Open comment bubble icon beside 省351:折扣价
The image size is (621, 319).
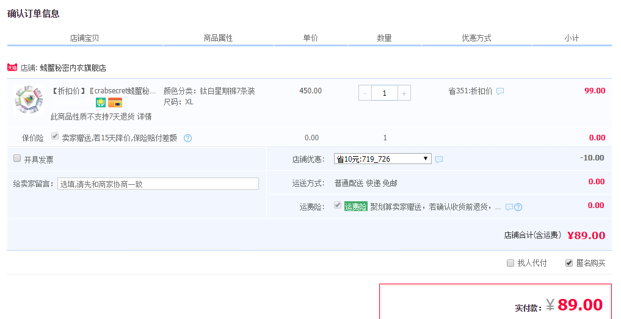click(500, 91)
